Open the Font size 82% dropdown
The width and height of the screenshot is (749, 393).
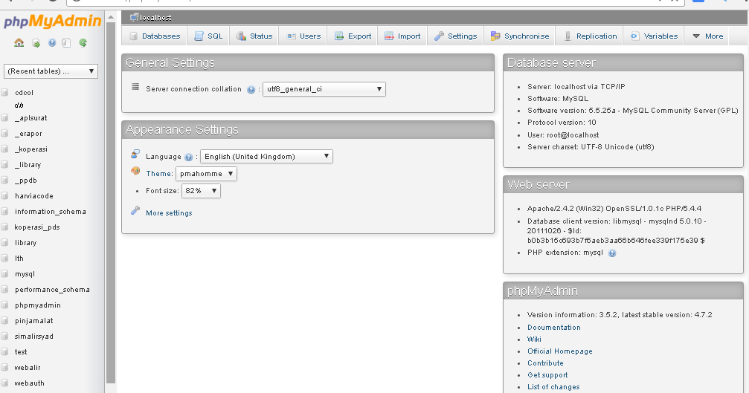(201, 191)
